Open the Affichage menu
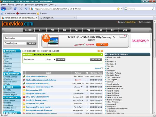 pyautogui.click(x=19, y=5)
